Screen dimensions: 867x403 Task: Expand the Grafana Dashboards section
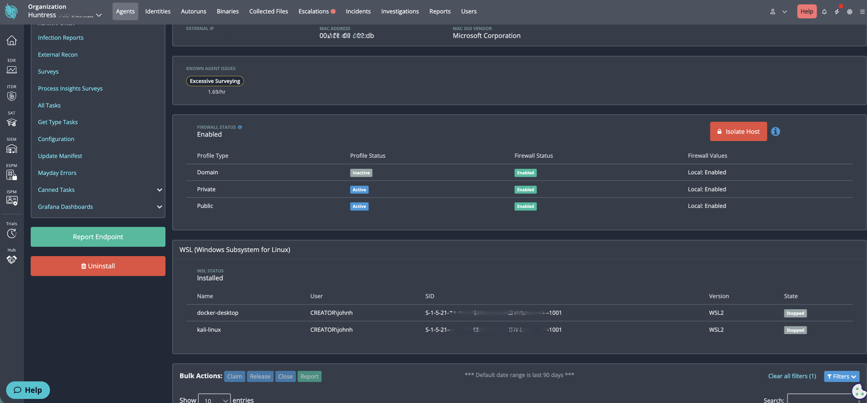pyautogui.click(x=159, y=207)
